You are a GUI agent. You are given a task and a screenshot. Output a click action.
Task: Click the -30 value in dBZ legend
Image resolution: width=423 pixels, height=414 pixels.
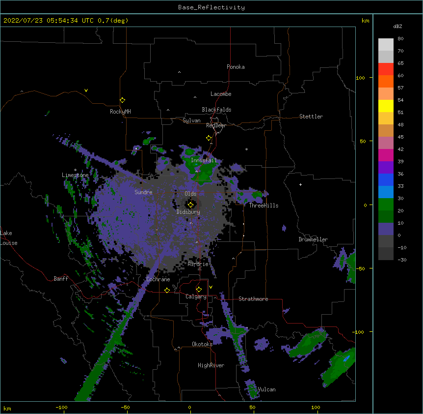click(402, 260)
